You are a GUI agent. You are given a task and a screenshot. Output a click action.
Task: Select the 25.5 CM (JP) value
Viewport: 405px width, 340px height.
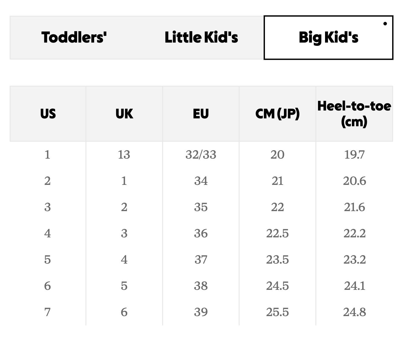[277, 312]
